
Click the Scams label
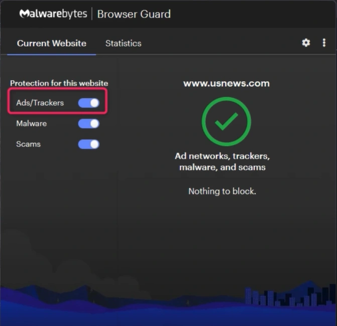pos(28,144)
